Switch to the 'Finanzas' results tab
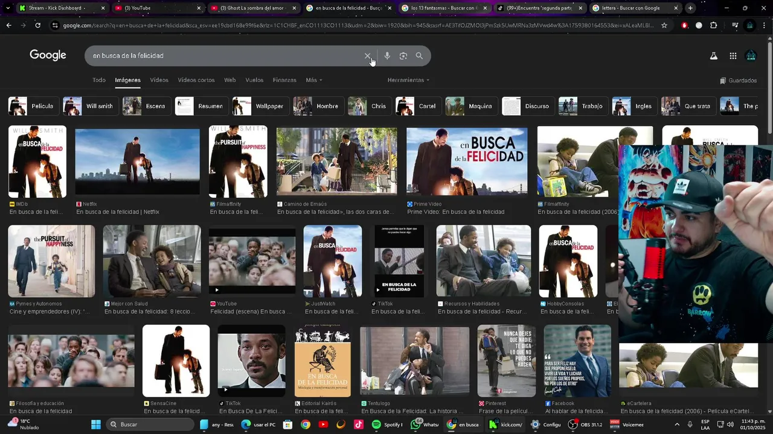This screenshot has width=773, height=434. [x=284, y=80]
